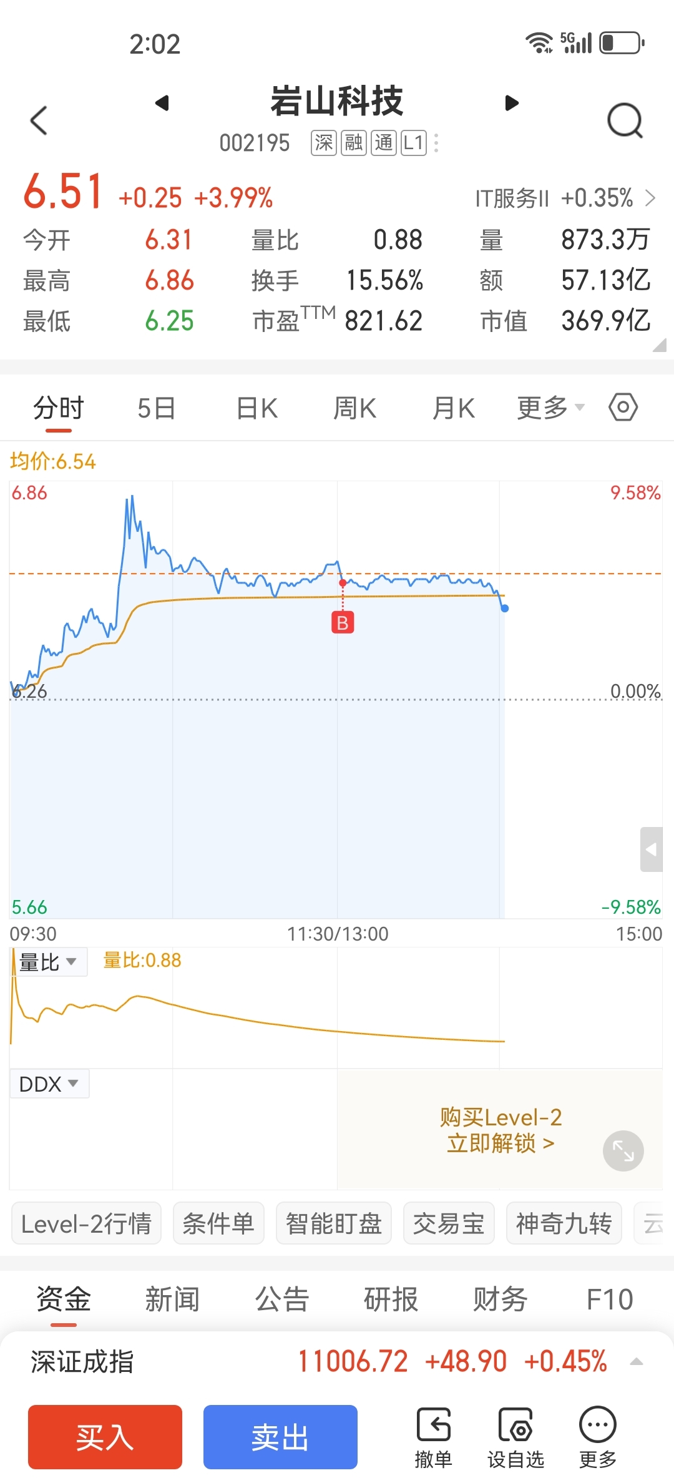
Task: Open the search magnifier icon
Action: click(625, 120)
